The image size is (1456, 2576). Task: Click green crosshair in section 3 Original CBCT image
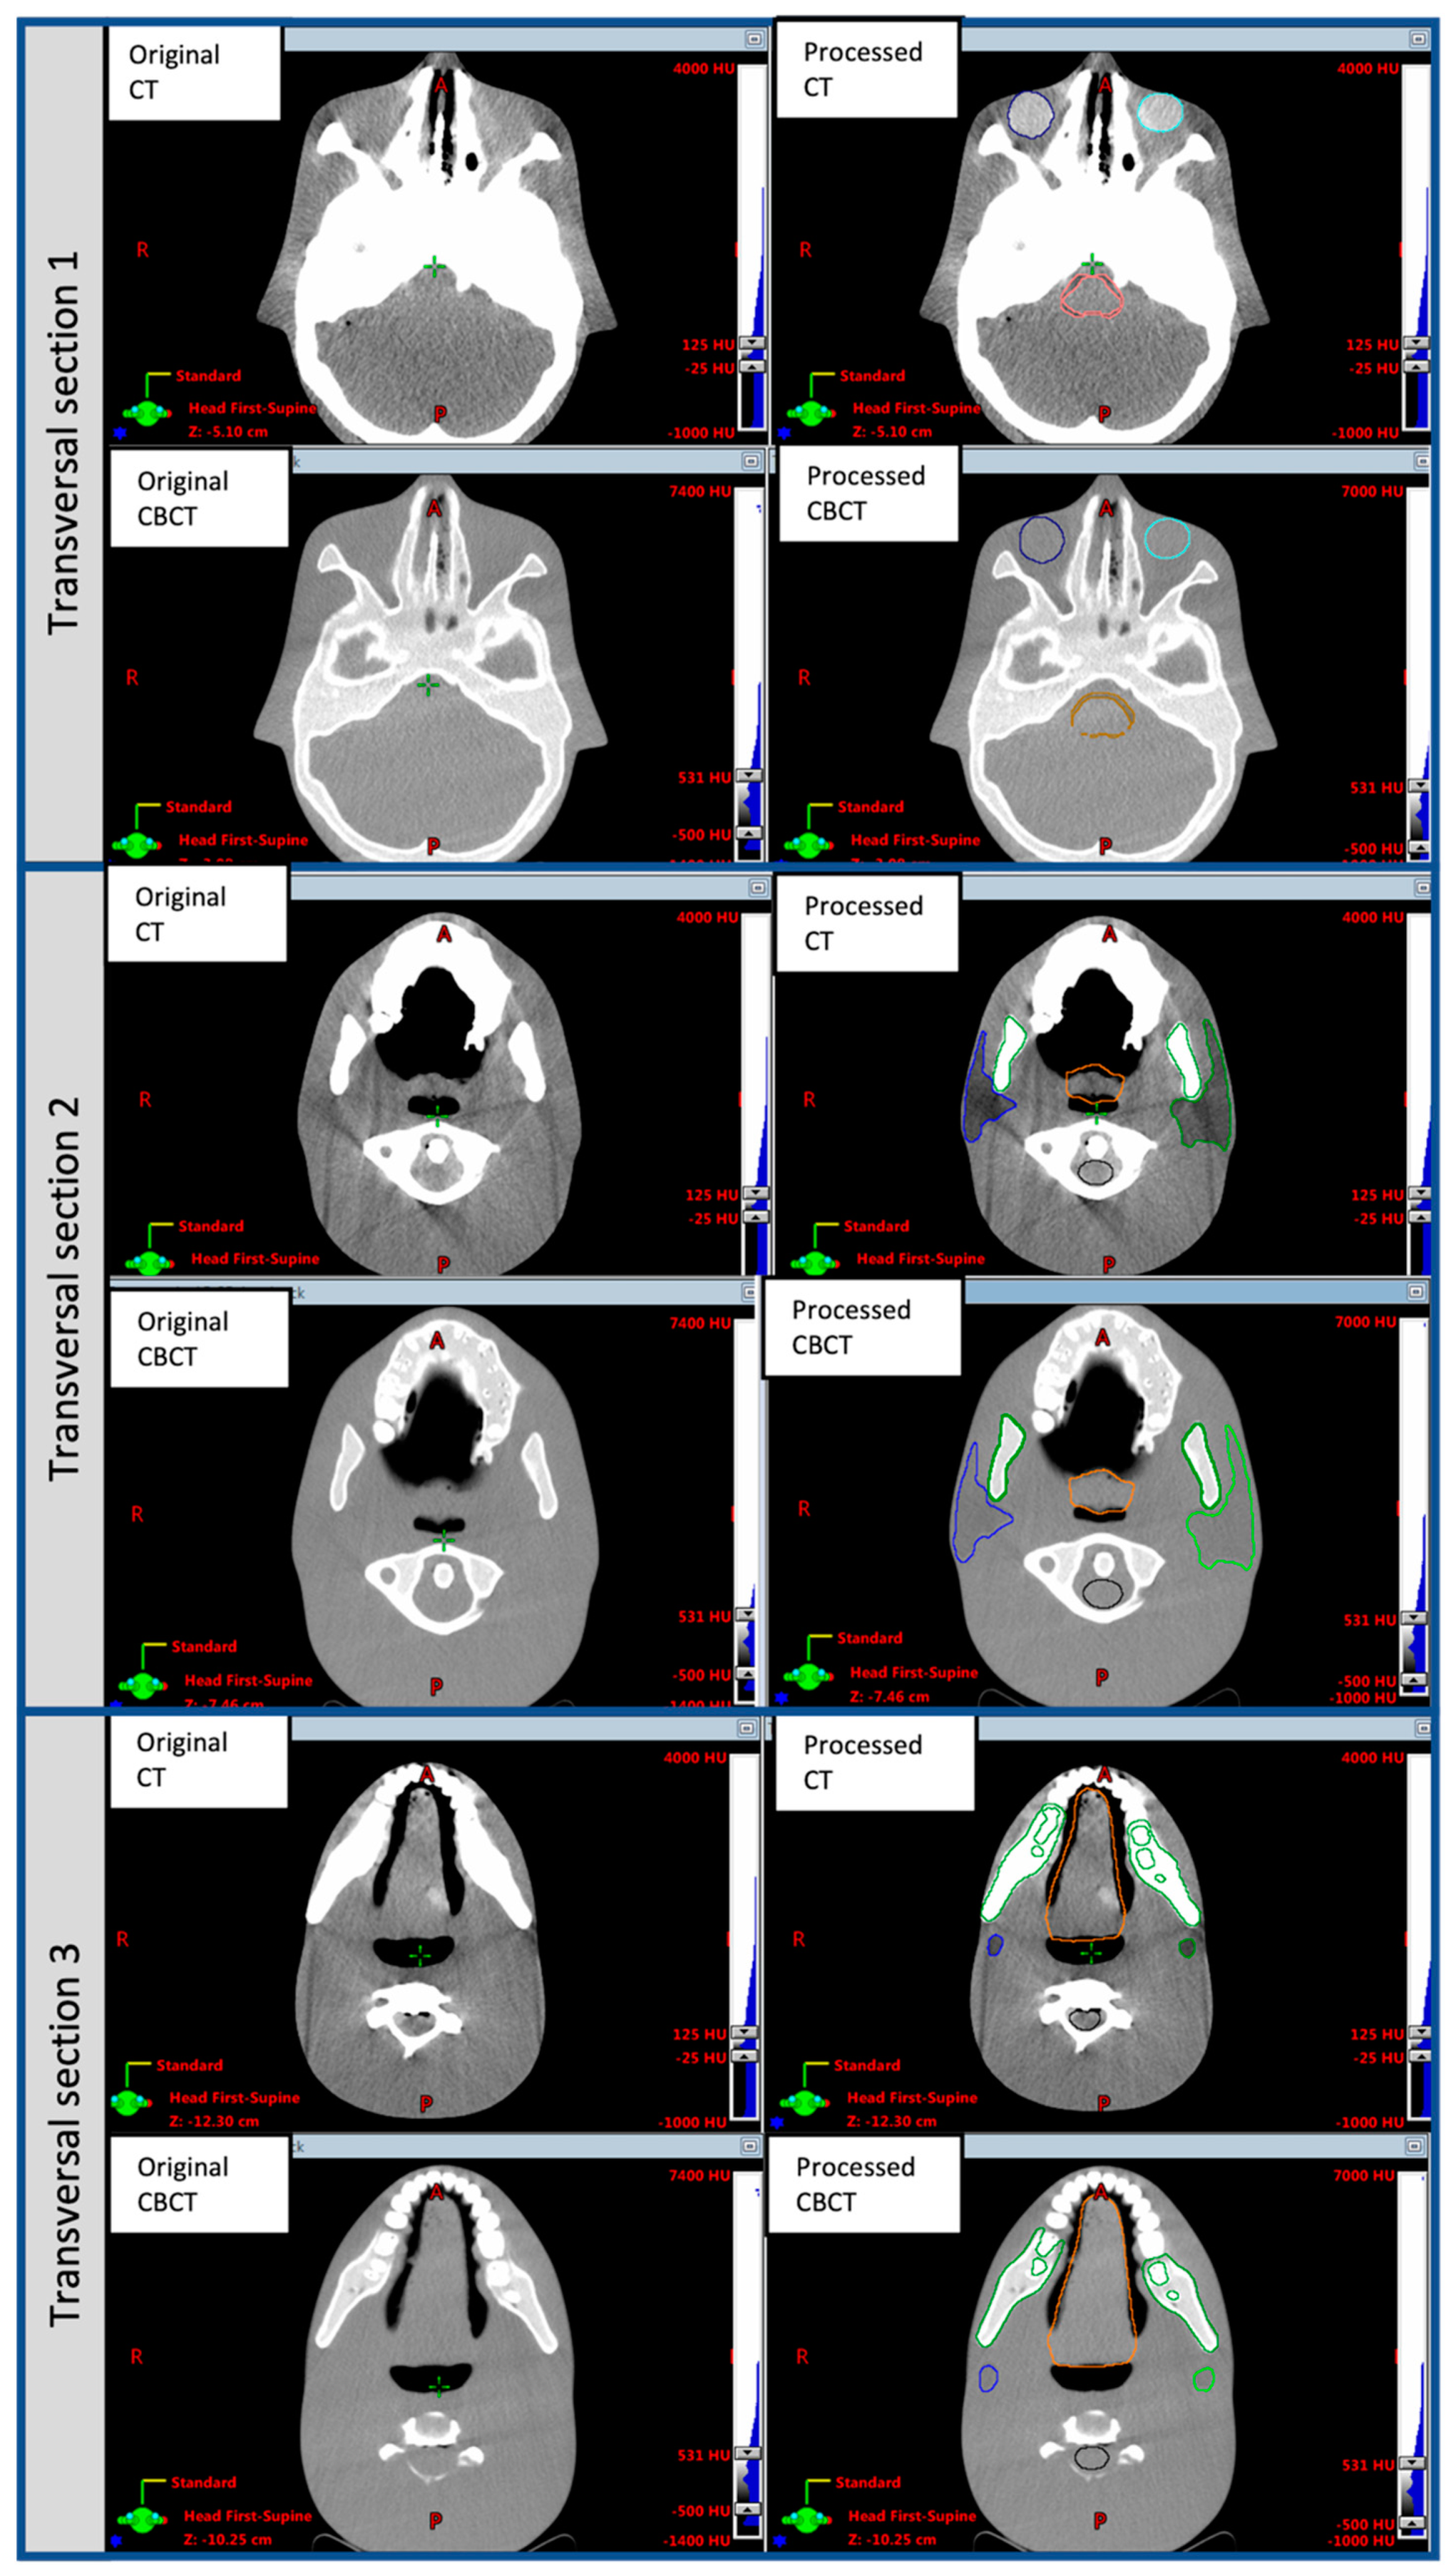(x=439, y=2387)
